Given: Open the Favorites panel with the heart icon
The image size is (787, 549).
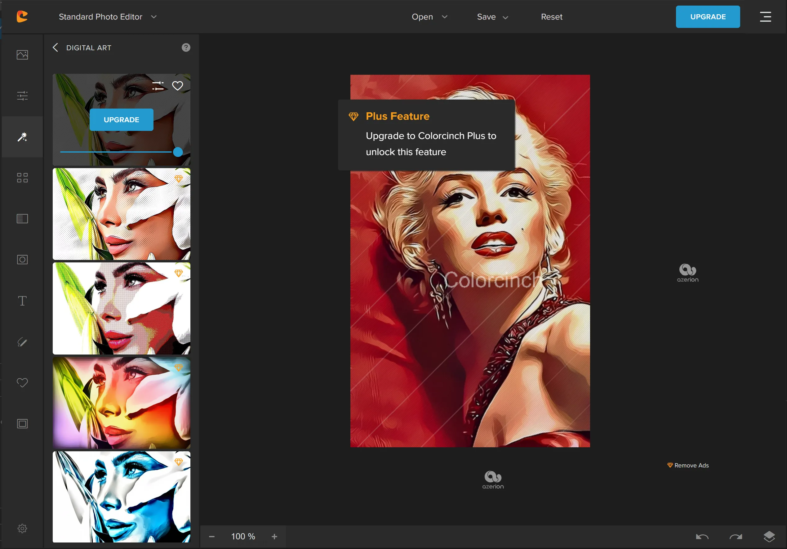Looking at the screenshot, I should click(22, 383).
